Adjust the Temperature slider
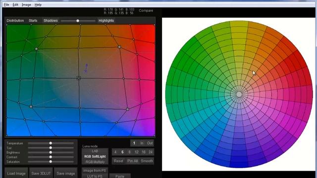 [x=51, y=143]
